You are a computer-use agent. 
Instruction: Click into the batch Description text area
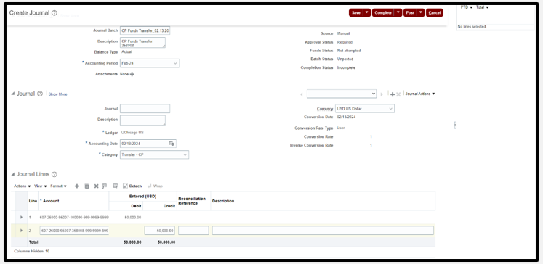142,43
